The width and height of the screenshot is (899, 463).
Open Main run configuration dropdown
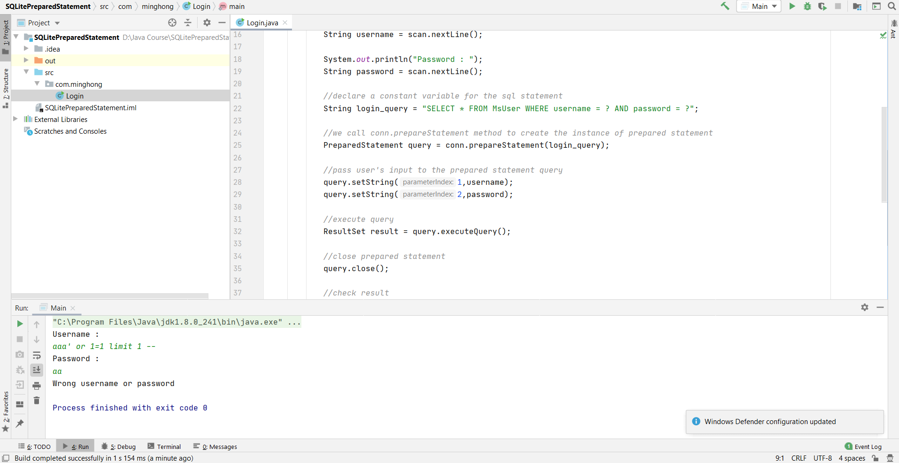(759, 6)
